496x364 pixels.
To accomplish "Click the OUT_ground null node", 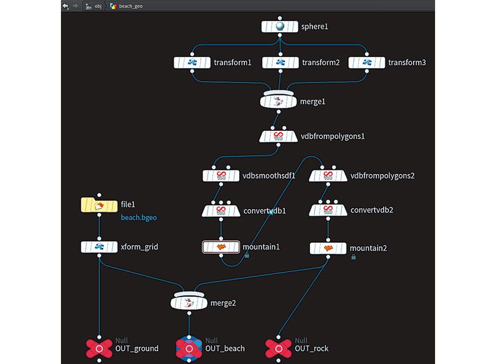I will [99, 349].
